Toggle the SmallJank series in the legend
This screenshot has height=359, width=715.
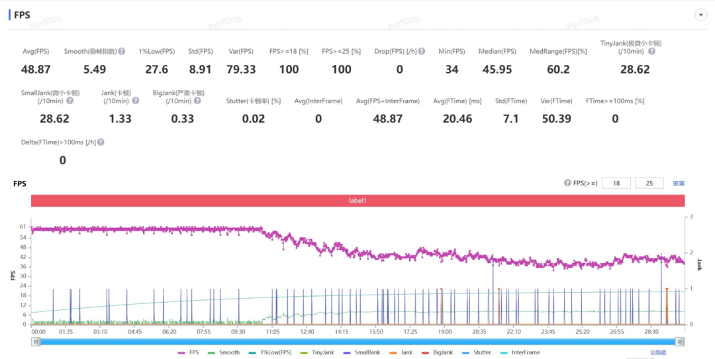tap(361, 352)
